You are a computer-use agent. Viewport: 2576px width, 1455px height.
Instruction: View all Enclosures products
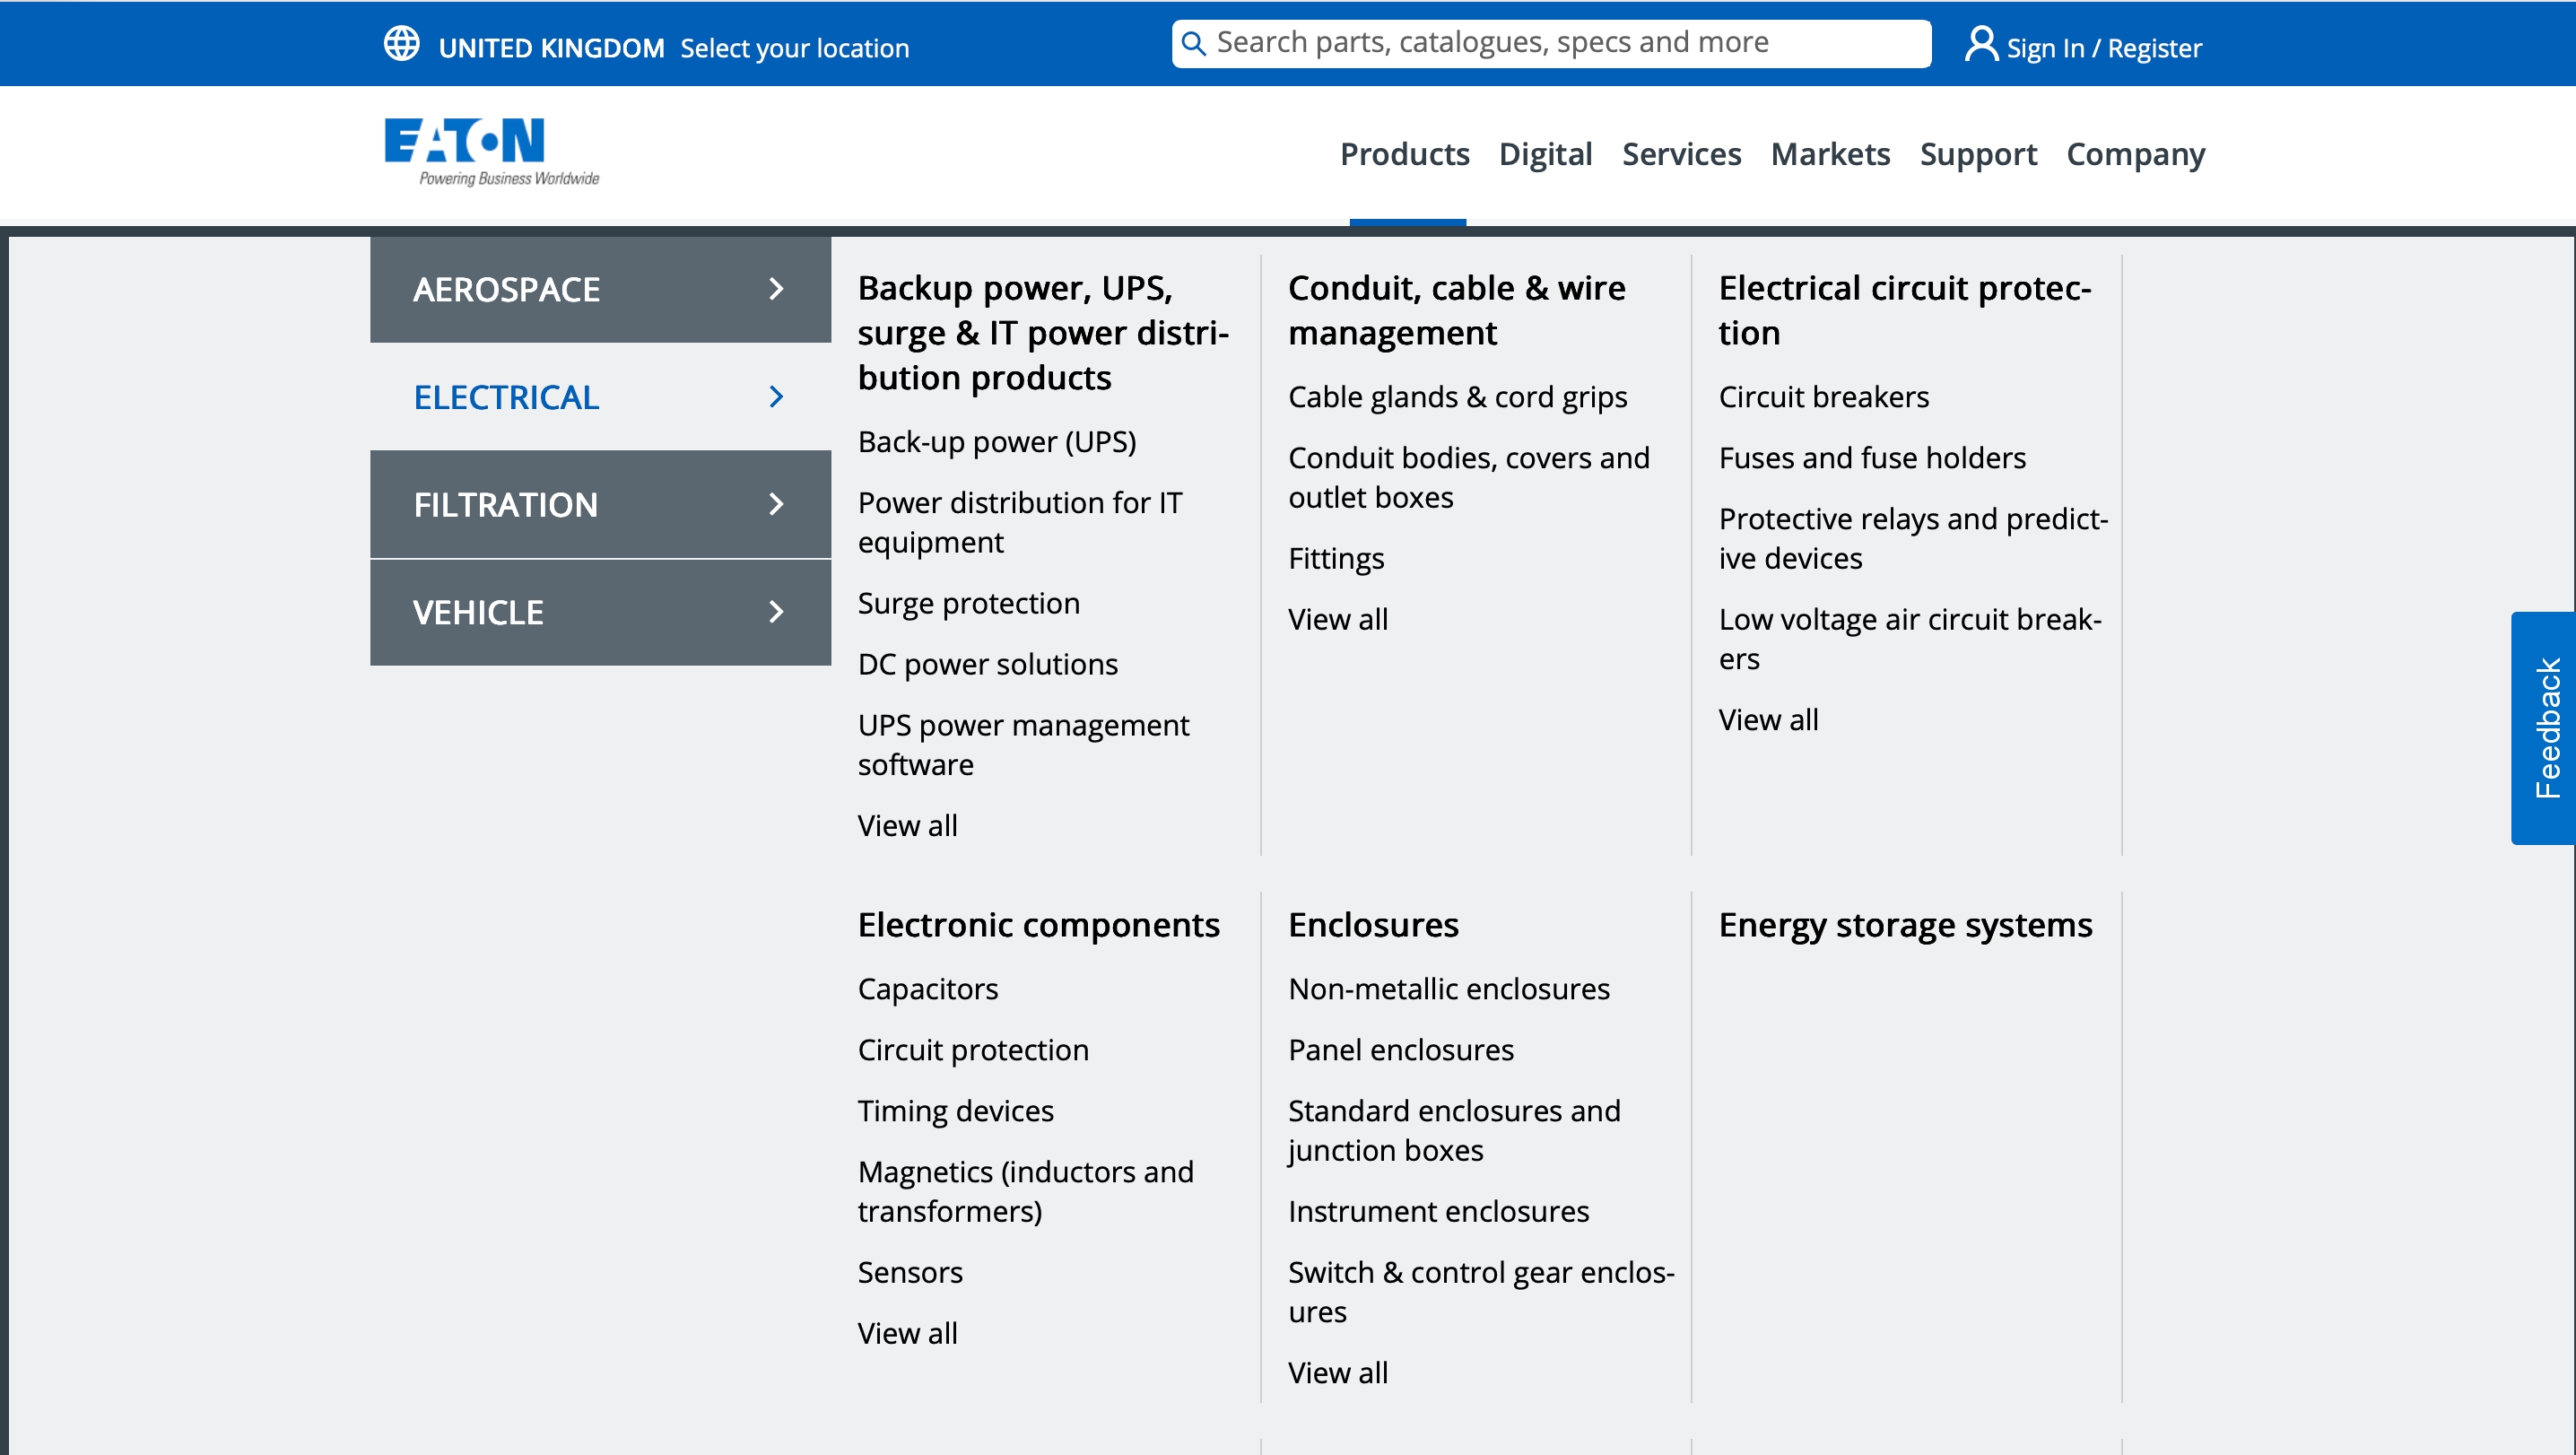pyautogui.click(x=1337, y=1372)
